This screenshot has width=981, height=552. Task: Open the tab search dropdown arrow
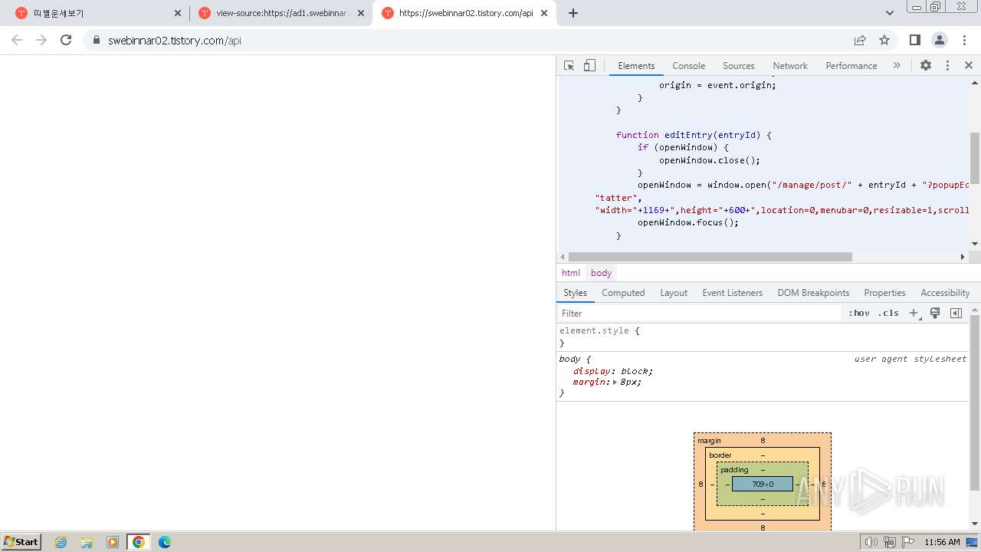pyautogui.click(x=889, y=13)
